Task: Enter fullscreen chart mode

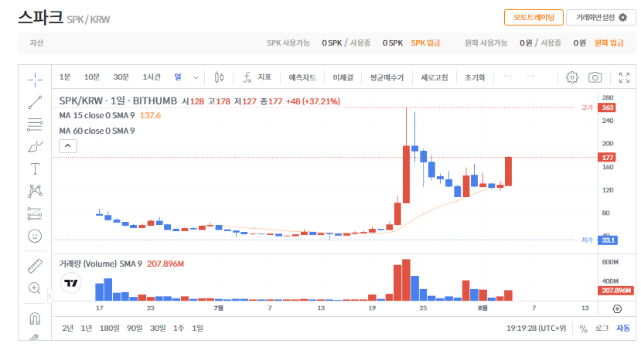Action: (624, 77)
